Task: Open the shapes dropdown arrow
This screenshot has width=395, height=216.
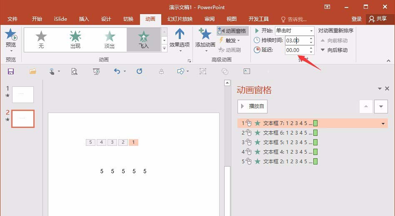Action: 188,71
